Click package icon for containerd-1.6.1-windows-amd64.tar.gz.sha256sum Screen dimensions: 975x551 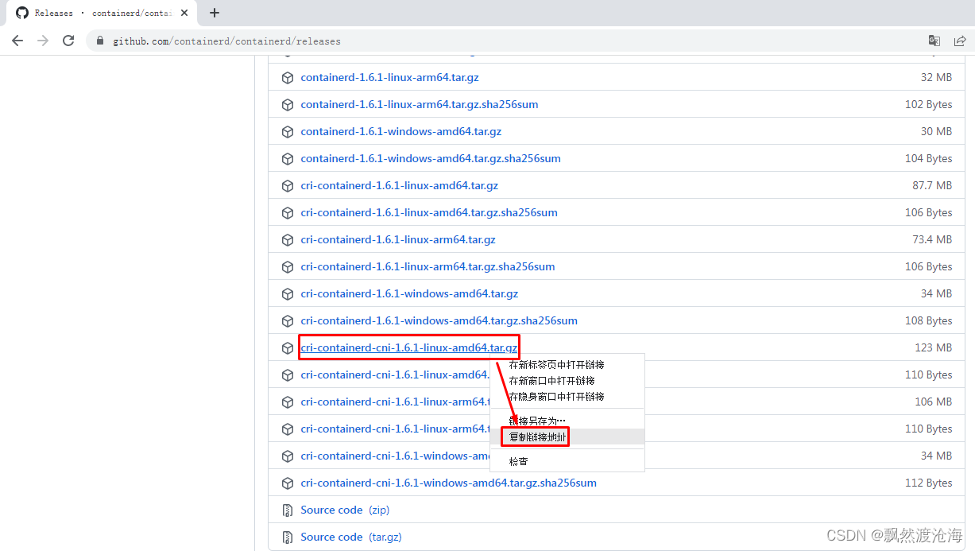pyautogui.click(x=288, y=159)
